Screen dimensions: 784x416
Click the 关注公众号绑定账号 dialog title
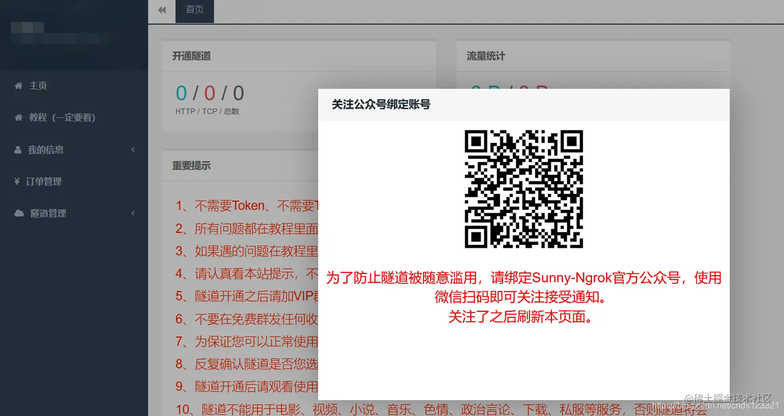(x=381, y=104)
